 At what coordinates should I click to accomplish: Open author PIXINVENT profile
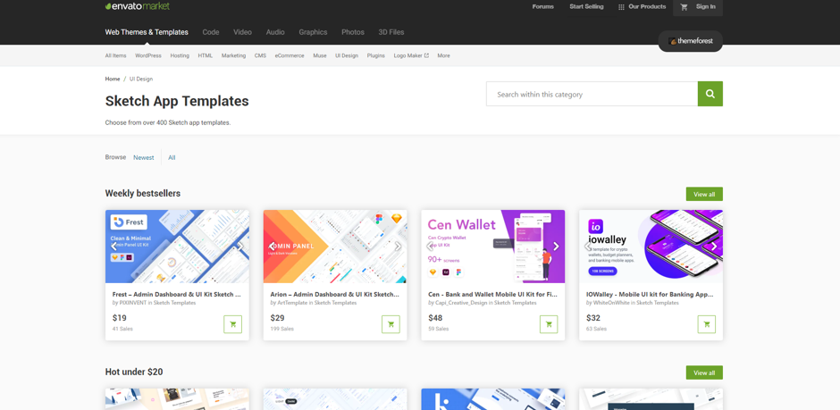(132, 303)
